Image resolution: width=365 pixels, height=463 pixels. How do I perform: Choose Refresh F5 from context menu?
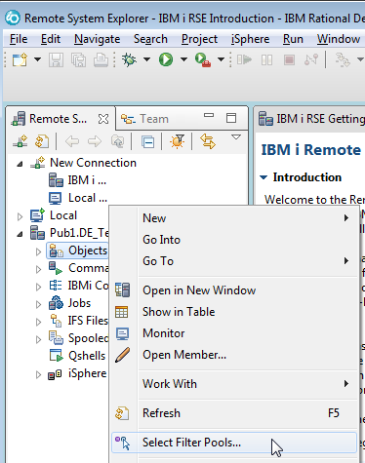[234, 413]
